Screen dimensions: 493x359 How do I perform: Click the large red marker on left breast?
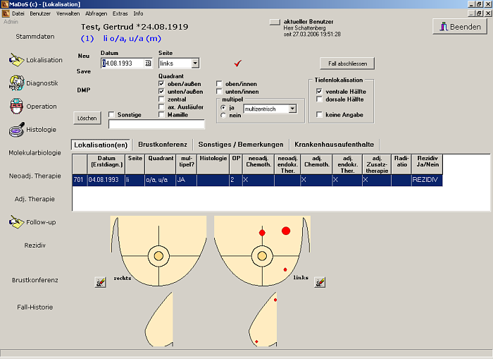pos(286,231)
